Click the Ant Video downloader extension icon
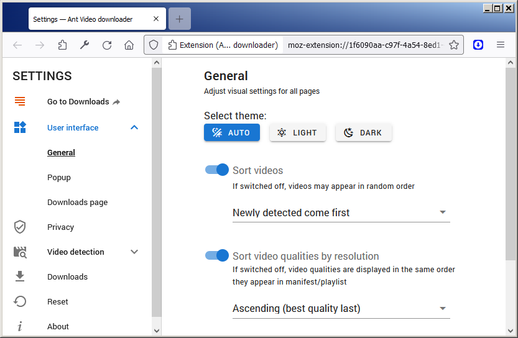Screen dimensions: 518x338 point(478,45)
